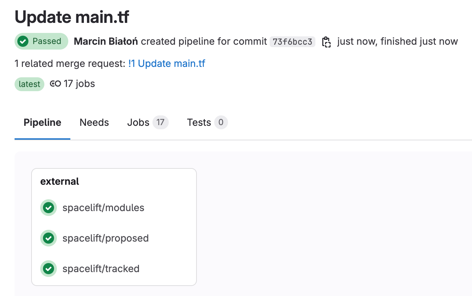
Task: Click the pipeline chain icon beside 17 jobs
Action: tap(55, 84)
